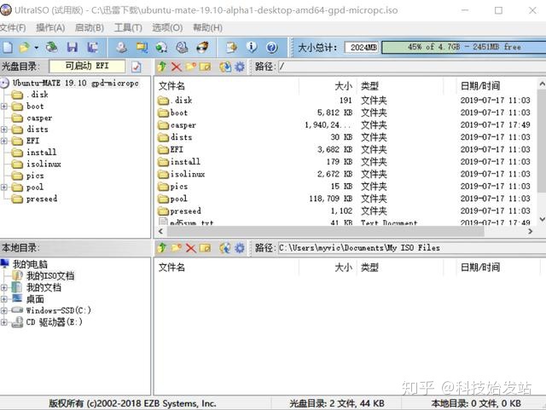Select 我的ISO文档 in local tree

tap(50, 276)
